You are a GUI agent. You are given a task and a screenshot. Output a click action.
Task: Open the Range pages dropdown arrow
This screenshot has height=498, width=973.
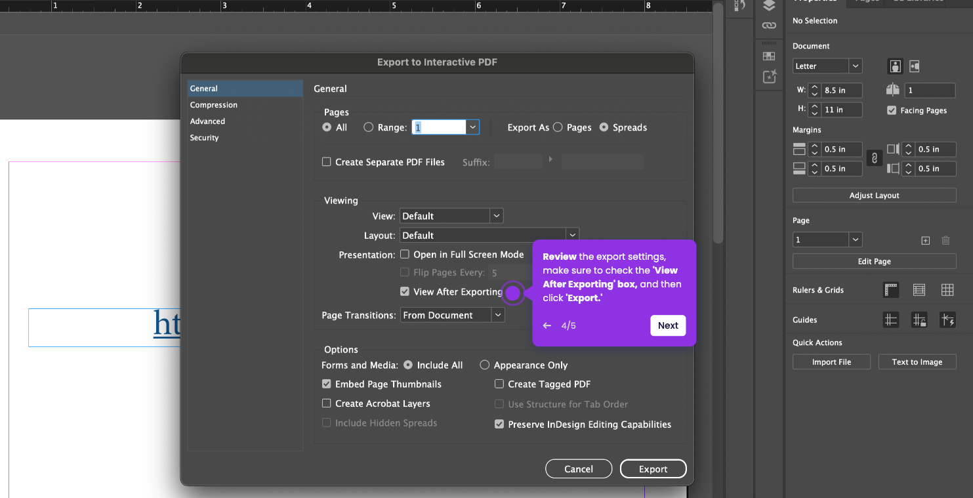pyautogui.click(x=472, y=127)
